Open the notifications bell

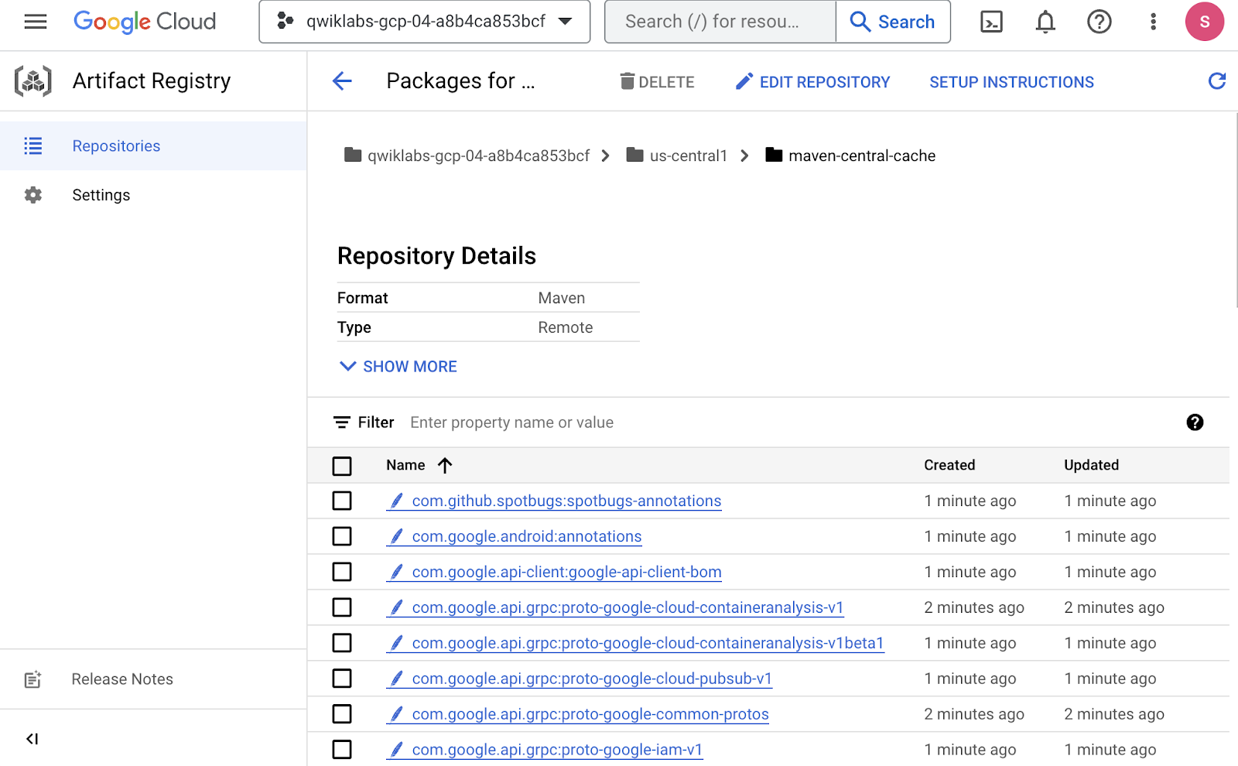pyautogui.click(x=1045, y=22)
